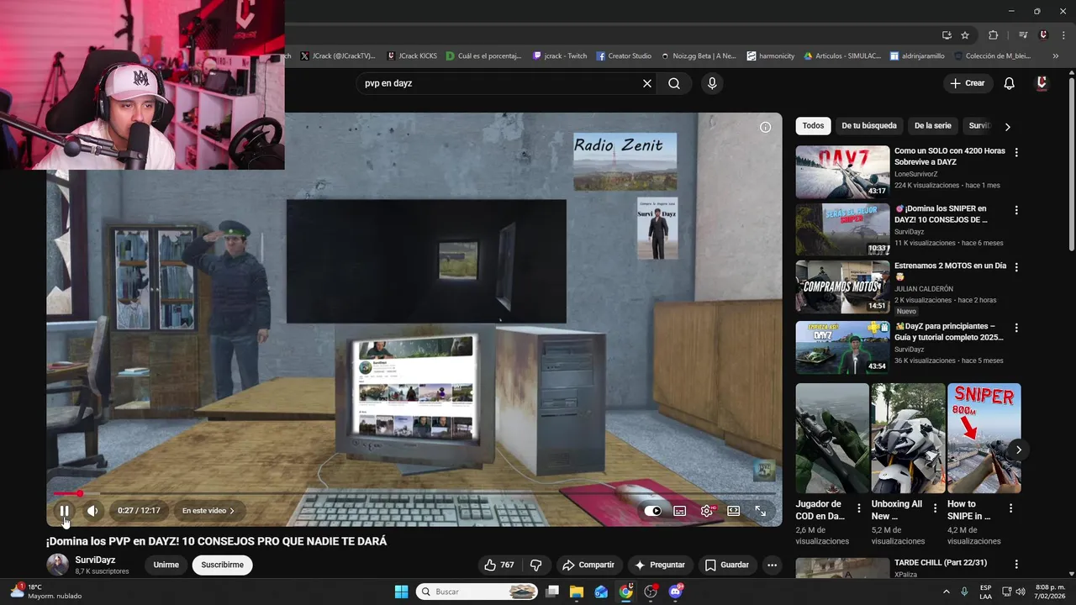Dislike the video with thumbs down
The image size is (1076, 605).
pos(535,565)
